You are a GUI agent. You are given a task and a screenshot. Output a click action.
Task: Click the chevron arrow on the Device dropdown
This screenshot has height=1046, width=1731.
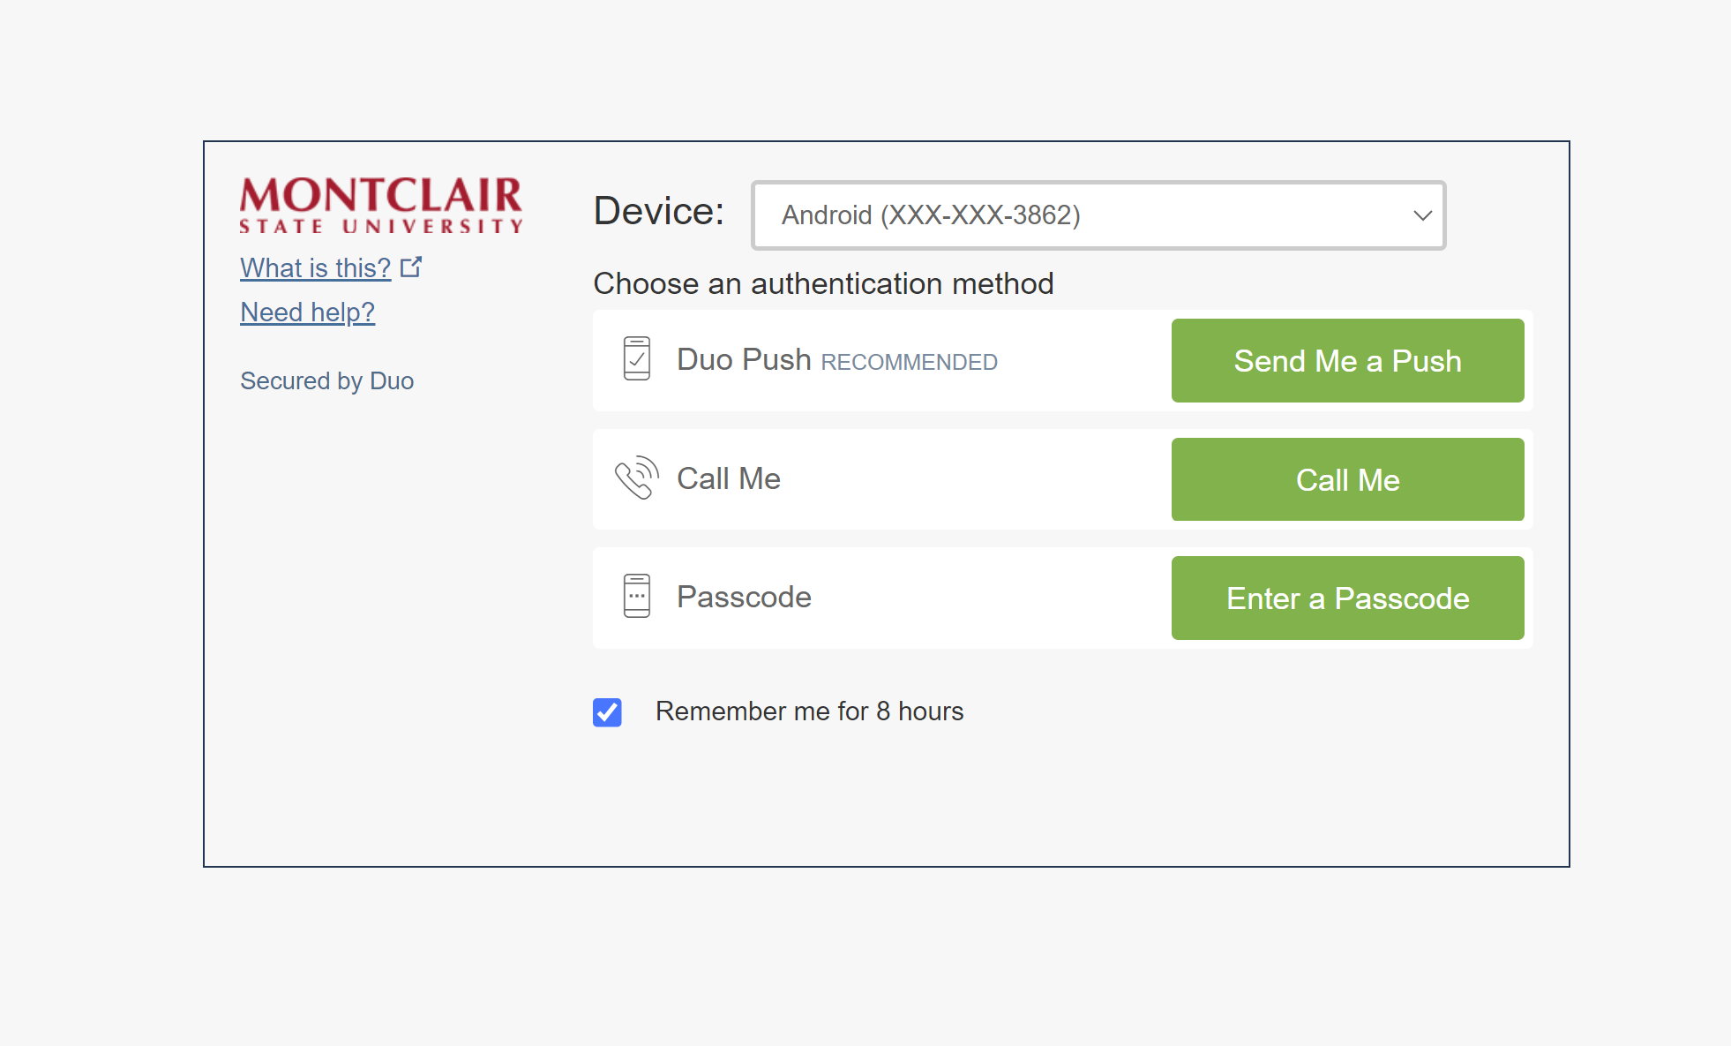[1422, 215]
